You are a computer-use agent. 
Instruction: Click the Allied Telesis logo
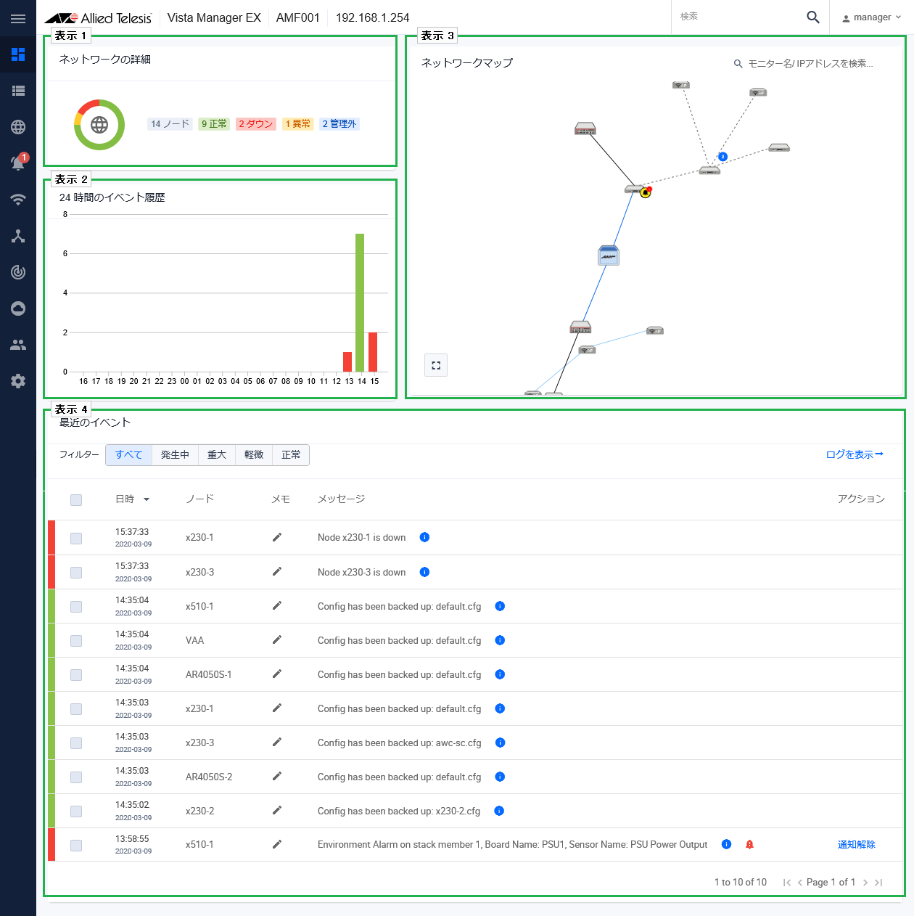98,18
